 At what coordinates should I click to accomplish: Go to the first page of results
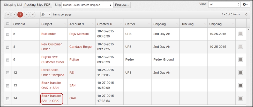point(8,14)
